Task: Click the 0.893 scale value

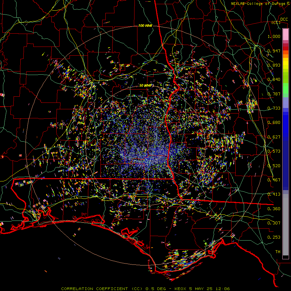Action: pos(274,65)
